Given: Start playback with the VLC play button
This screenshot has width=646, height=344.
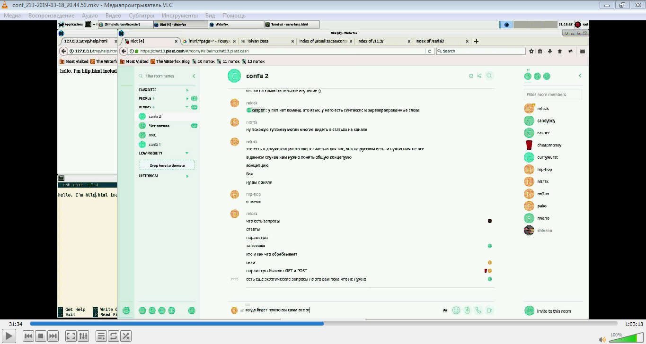Looking at the screenshot, I should tap(8, 336).
